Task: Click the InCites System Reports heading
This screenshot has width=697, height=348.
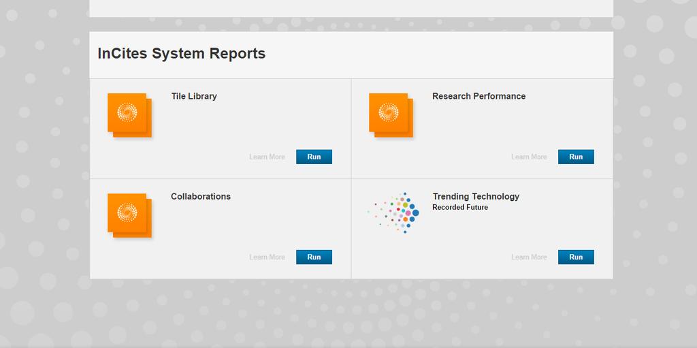Action: [181, 53]
